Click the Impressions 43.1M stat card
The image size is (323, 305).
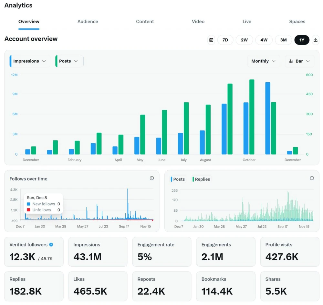pos(98,252)
